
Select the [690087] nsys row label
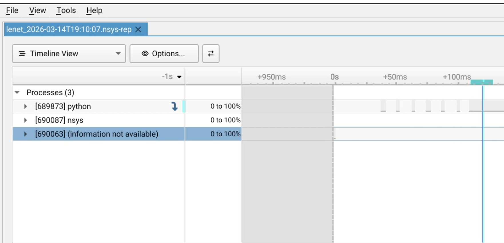(59, 120)
